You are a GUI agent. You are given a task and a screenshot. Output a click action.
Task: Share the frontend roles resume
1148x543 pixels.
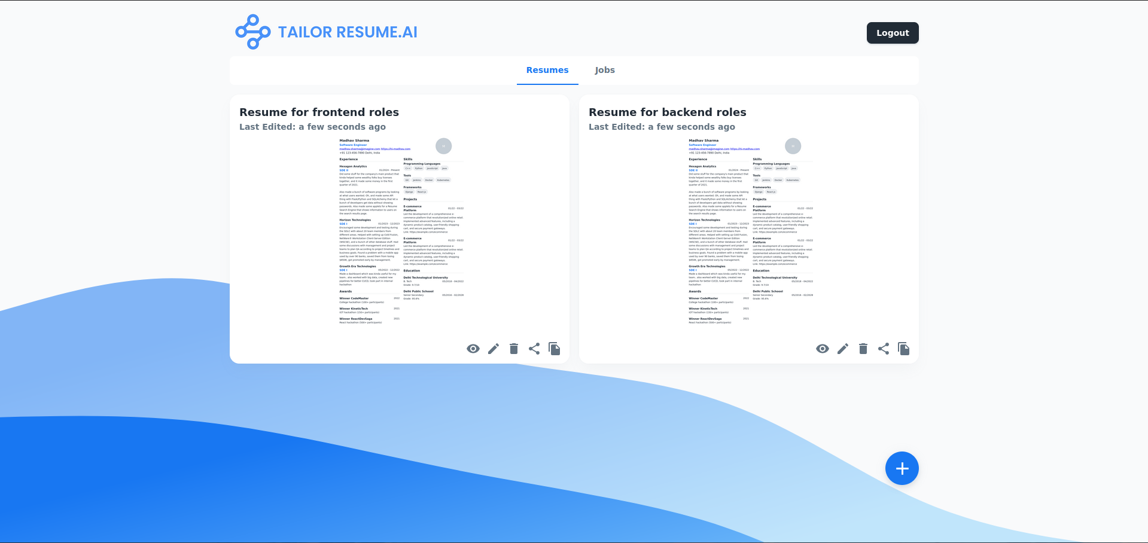[x=534, y=349]
